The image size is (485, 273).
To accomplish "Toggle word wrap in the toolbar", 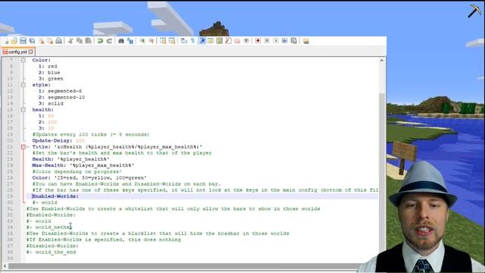I will click(x=184, y=41).
